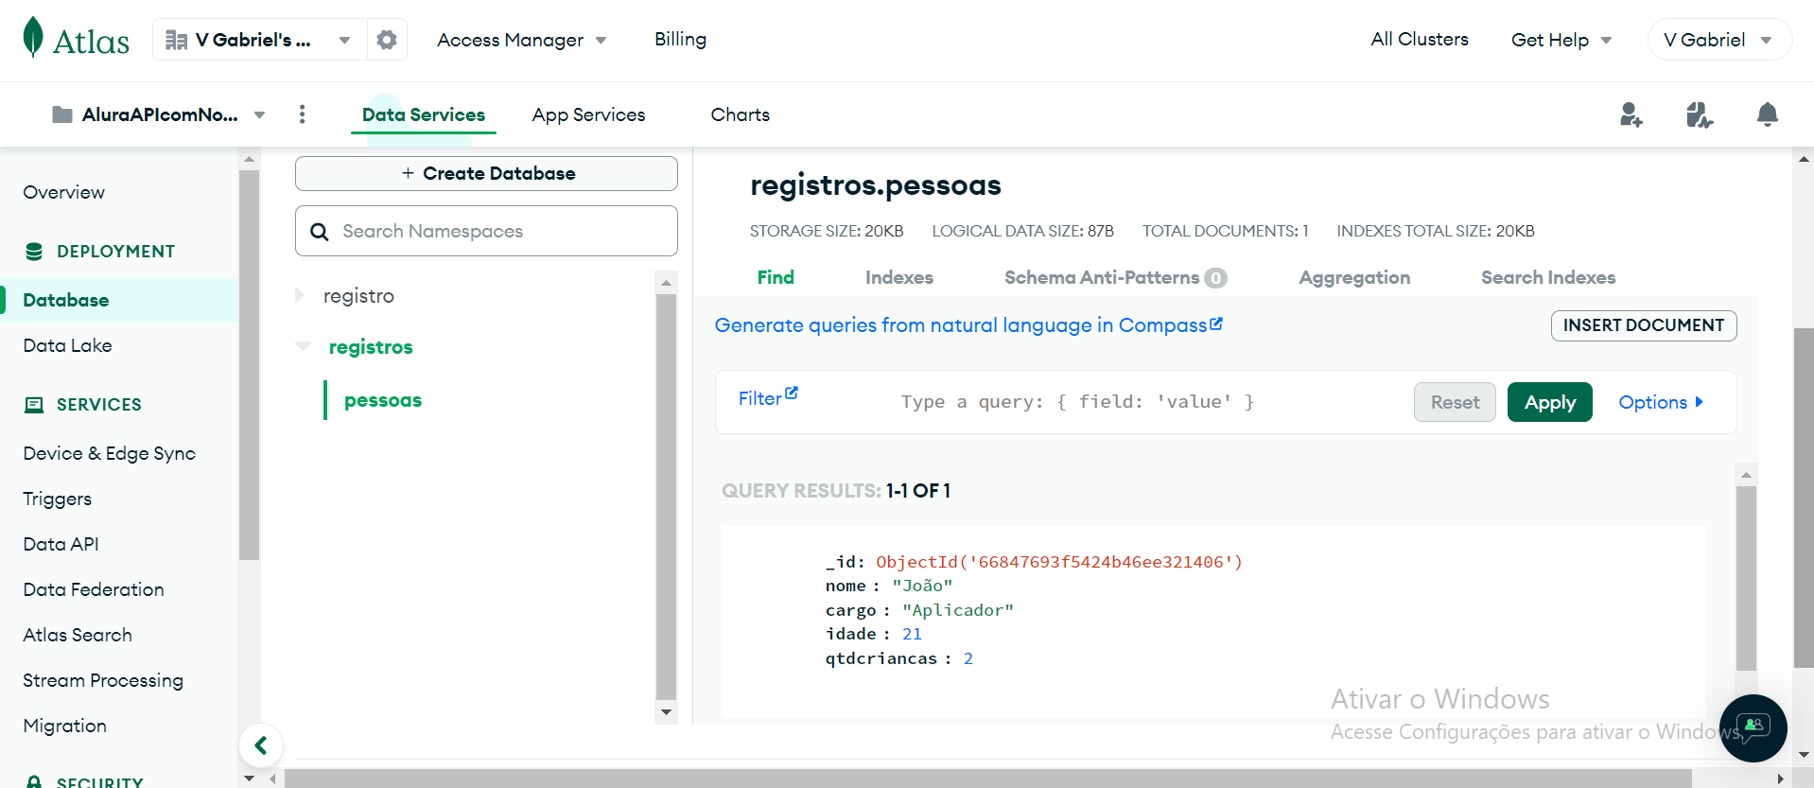Image resolution: width=1814 pixels, height=788 pixels.
Task: Click INSERT DOCUMENT button
Action: [1643, 325]
